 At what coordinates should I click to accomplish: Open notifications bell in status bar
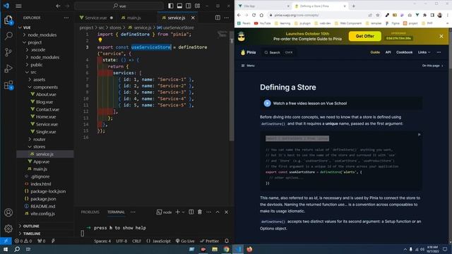coord(227,241)
